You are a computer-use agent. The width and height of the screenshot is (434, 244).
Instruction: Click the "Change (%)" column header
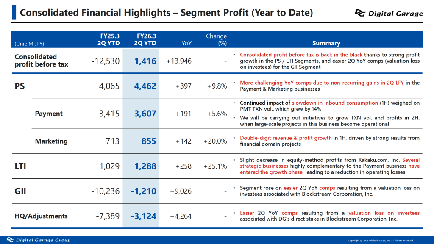pos(216,39)
